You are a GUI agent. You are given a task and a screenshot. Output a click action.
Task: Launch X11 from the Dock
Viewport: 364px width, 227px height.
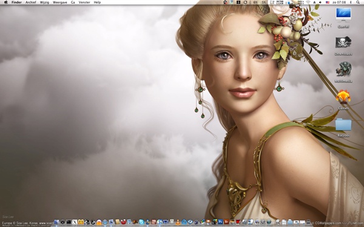tap(75, 222)
